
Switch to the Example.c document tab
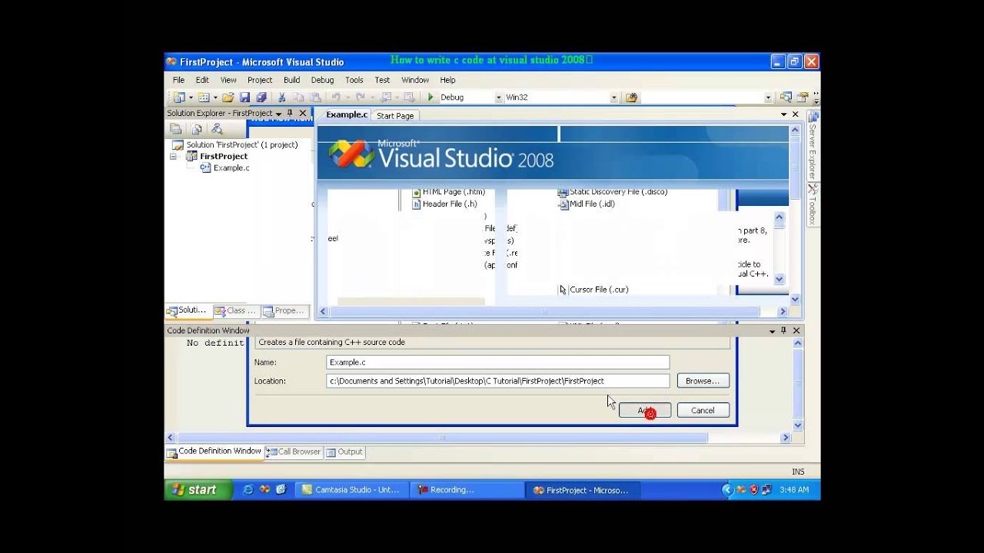tap(347, 114)
